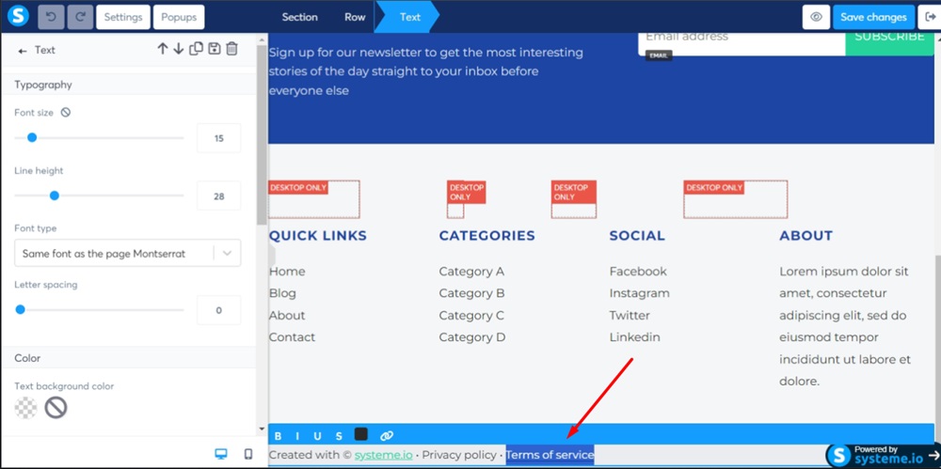The width and height of the screenshot is (941, 469).
Task: Clear the text background color
Action: pos(56,408)
